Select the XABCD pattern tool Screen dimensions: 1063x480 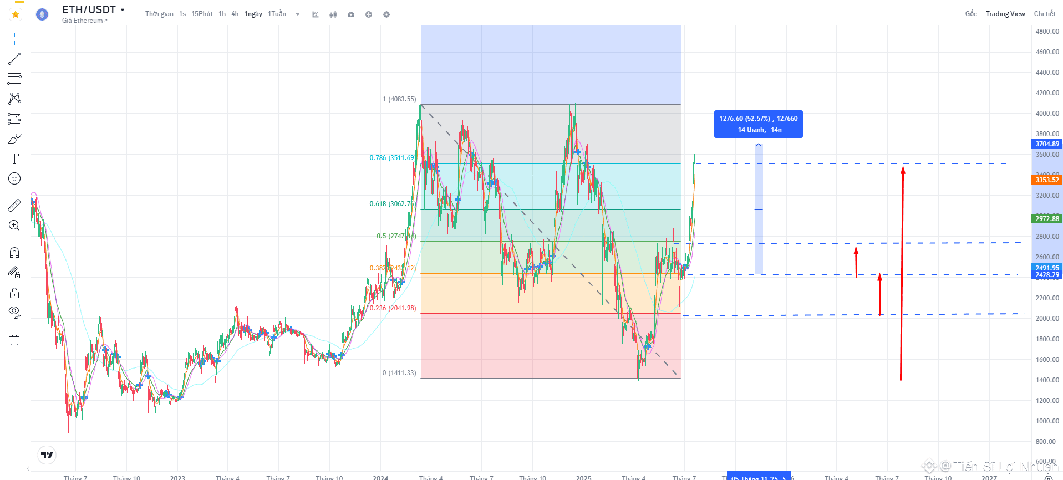pyautogui.click(x=14, y=98)
